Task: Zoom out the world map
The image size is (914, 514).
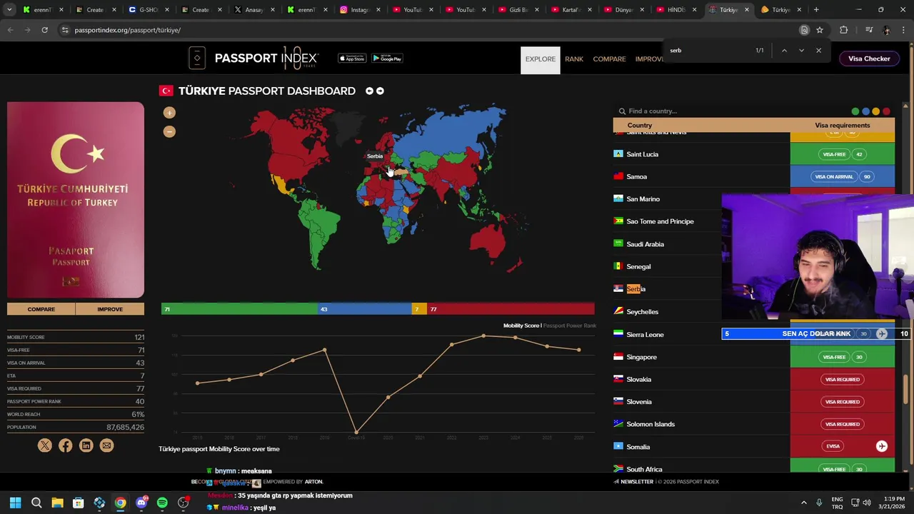Action: coord(169,131)
